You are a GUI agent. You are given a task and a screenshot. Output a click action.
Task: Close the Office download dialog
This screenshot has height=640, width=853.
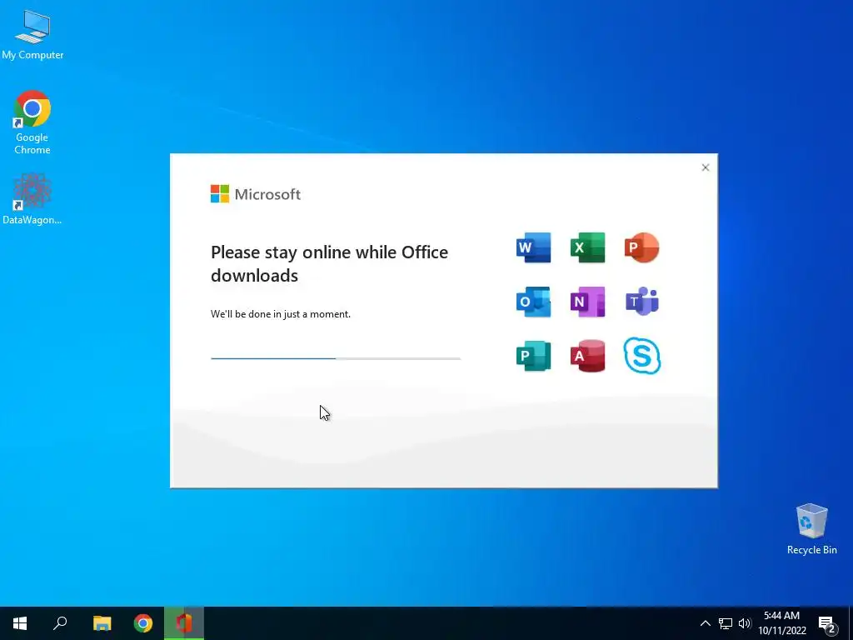[x=705, y=167]
